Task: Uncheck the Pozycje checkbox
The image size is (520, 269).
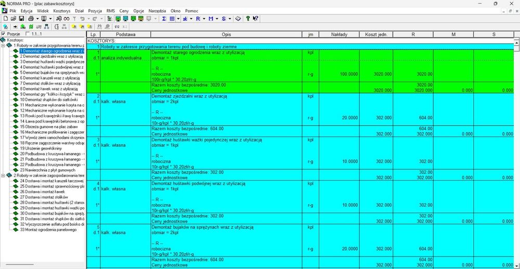Action: [x=3, y=34]
